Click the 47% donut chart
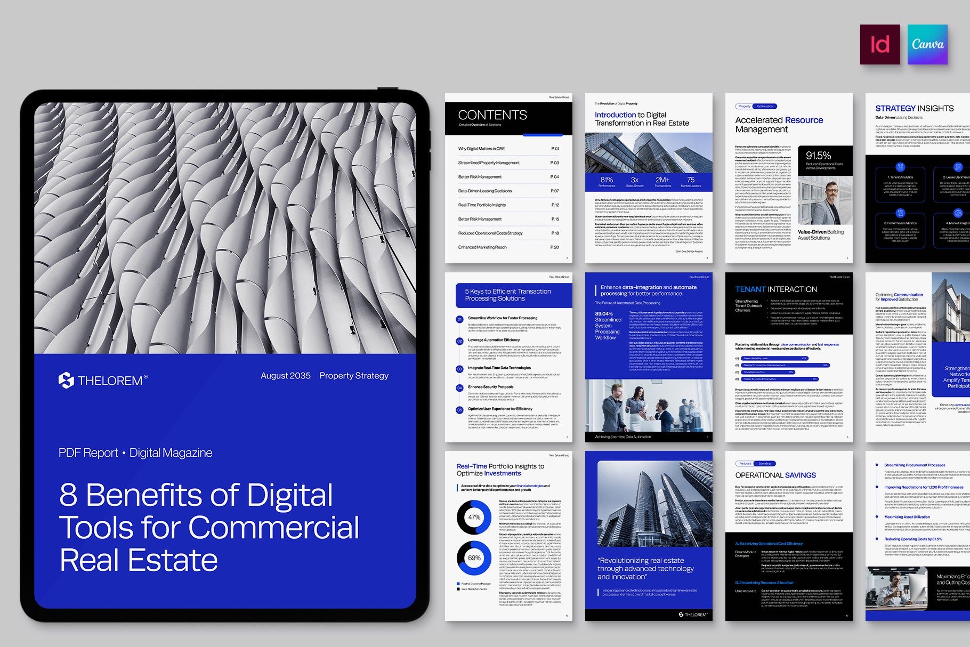 [474, 517]
